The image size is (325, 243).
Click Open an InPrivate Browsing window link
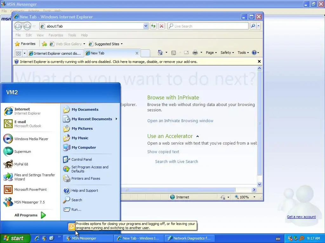coord(180,121)
